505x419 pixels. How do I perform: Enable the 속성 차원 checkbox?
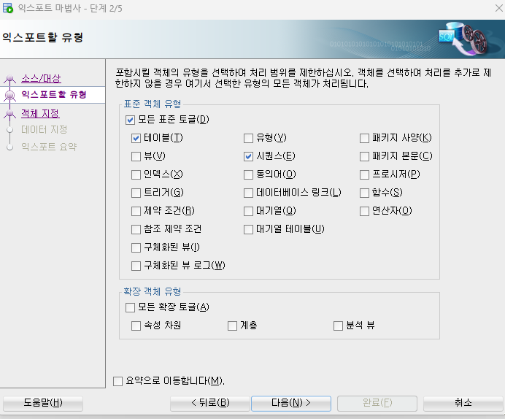[x=136, y=326]
